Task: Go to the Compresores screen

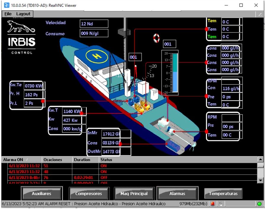Action: [x=89, y=194]
